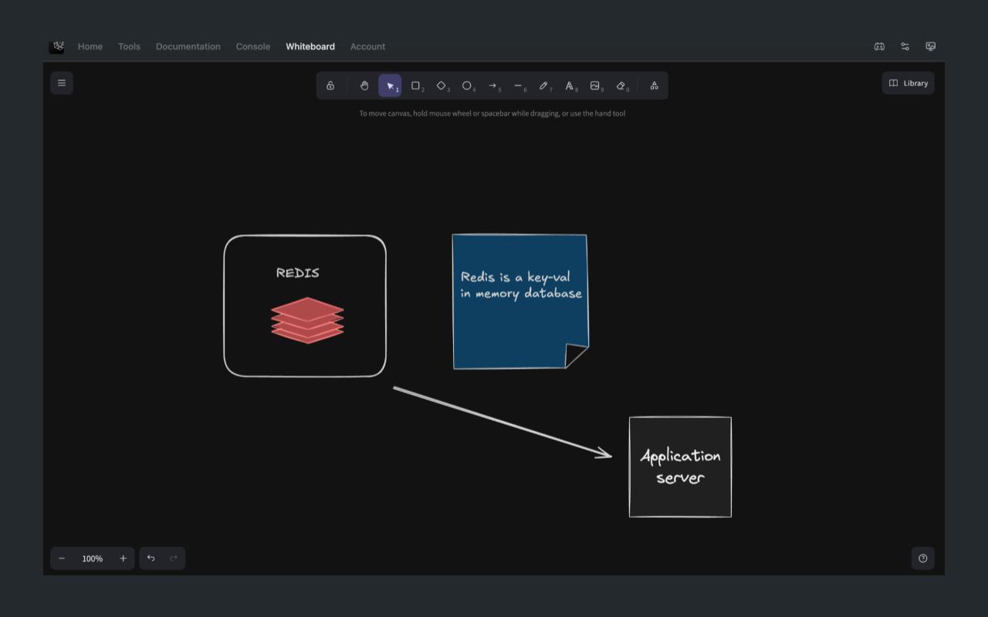Toggle the keep-tool-active lock

(330, 86)
